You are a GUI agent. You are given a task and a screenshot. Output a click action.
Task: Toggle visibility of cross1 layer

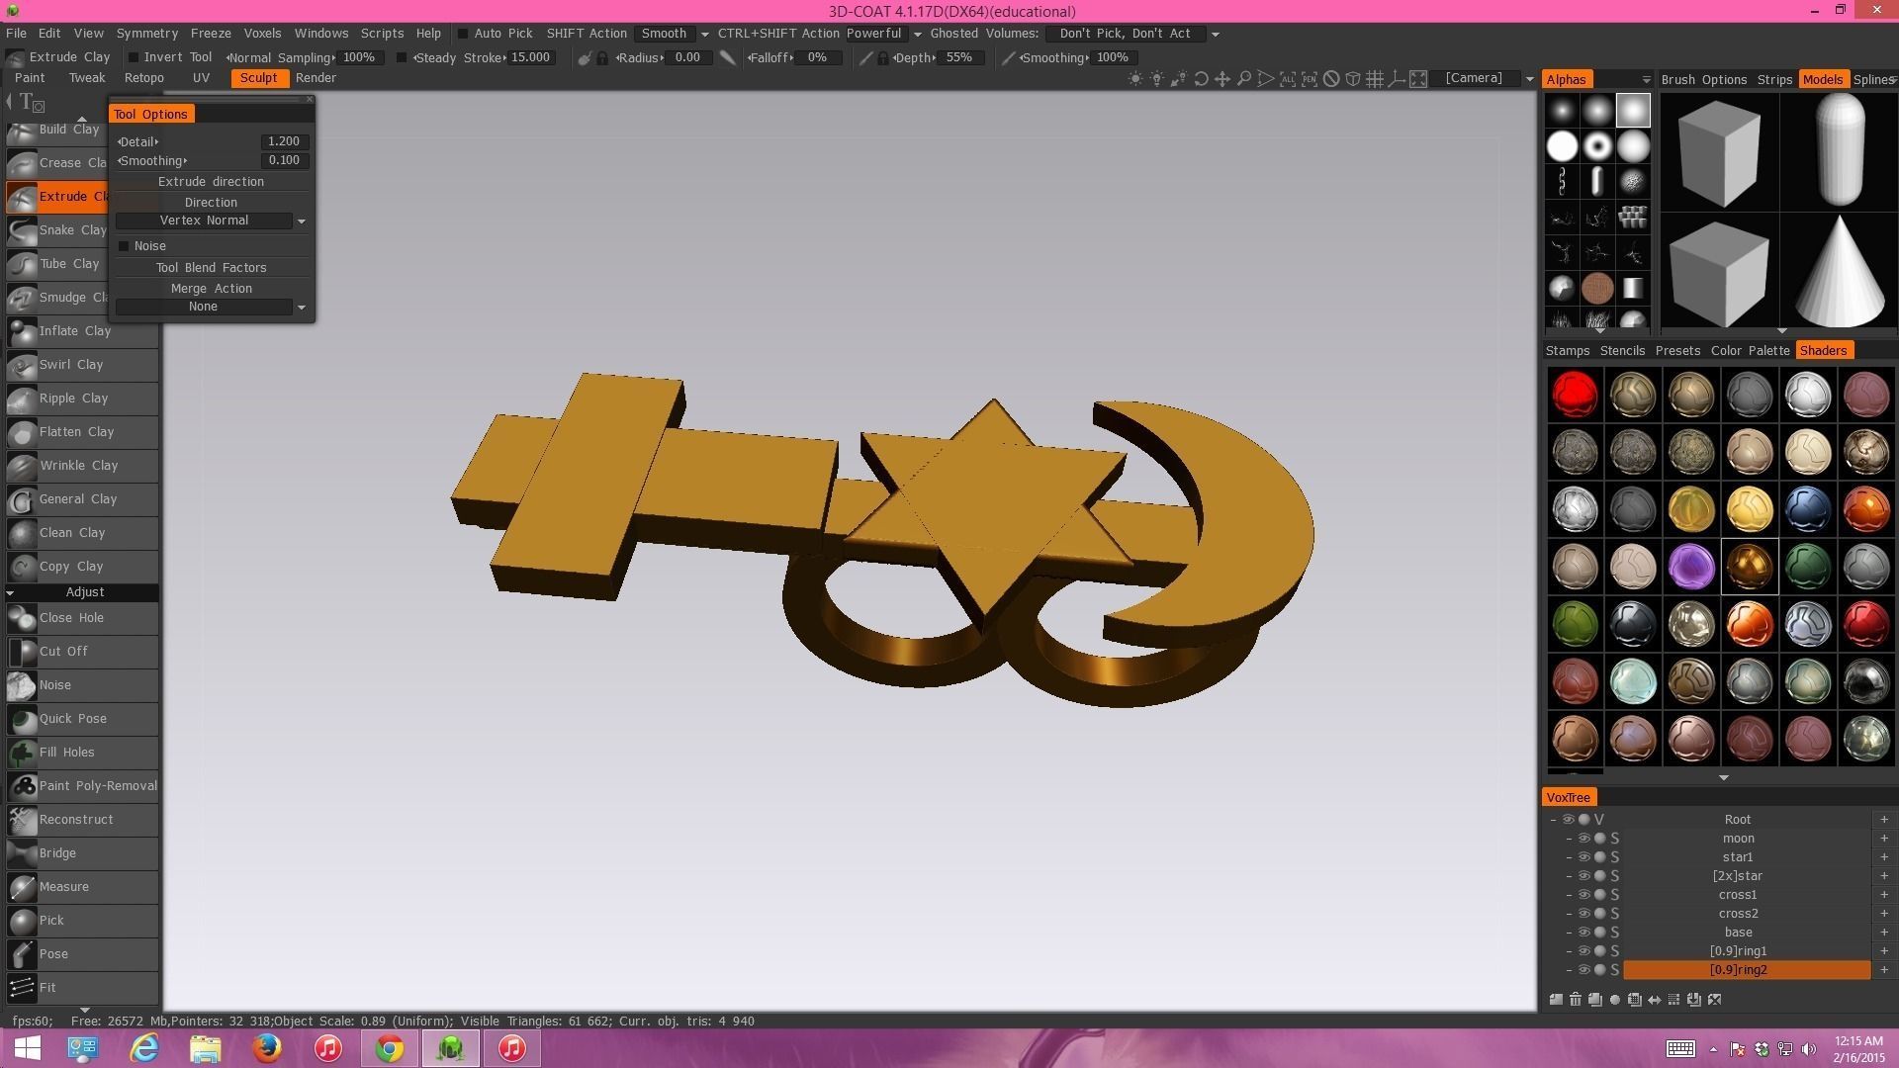(1583, 895)
